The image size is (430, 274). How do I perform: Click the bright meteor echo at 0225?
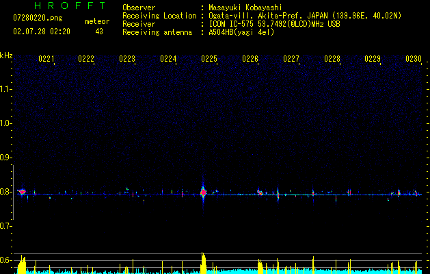point(203,192)
